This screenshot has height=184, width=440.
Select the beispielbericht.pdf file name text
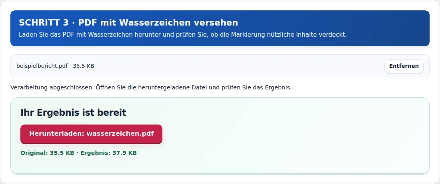[42, 66]
